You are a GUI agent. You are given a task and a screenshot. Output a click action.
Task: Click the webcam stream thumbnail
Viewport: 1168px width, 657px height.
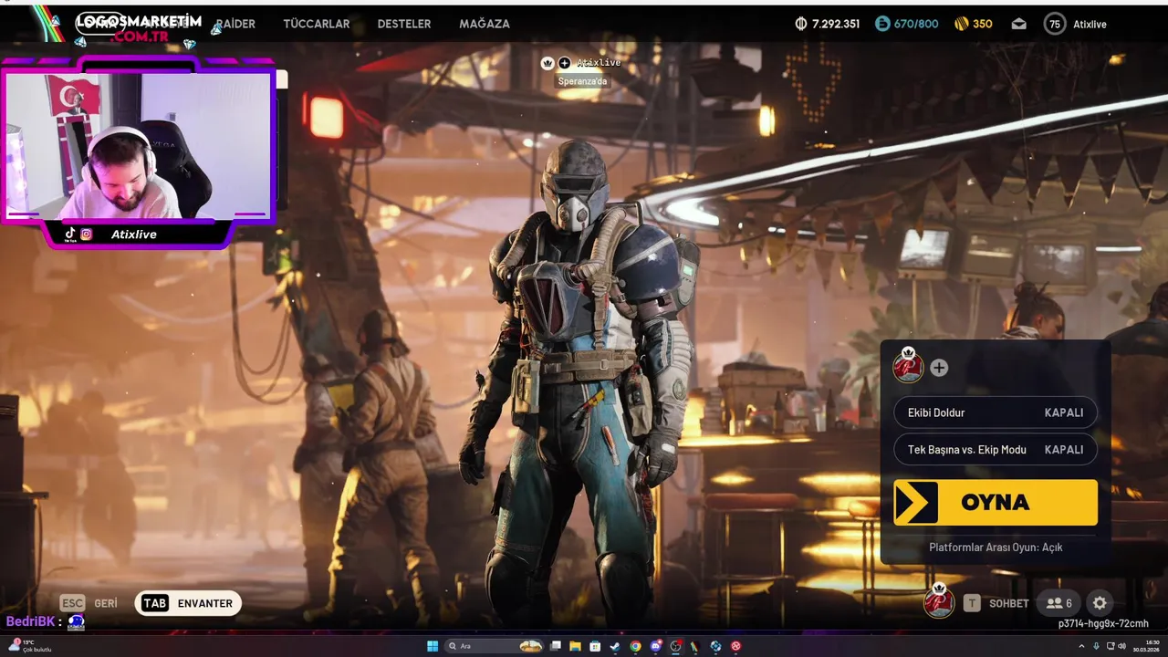pos(140,146)
